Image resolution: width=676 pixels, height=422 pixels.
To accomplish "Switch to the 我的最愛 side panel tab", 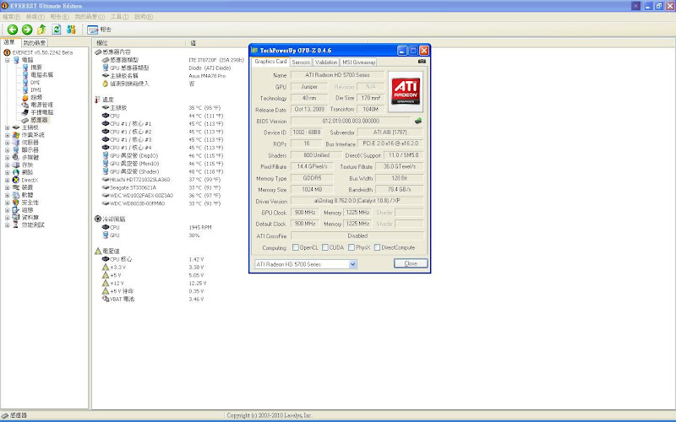I will pyautogui.click(x=34, y=43).
